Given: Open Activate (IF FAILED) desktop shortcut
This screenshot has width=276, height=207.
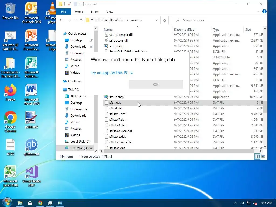Looking at the screenshot, I should pos(11,41).
